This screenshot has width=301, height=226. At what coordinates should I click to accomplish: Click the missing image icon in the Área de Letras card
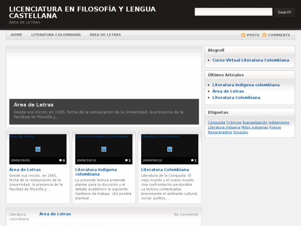pyautogui.click(x=38, y=149)
